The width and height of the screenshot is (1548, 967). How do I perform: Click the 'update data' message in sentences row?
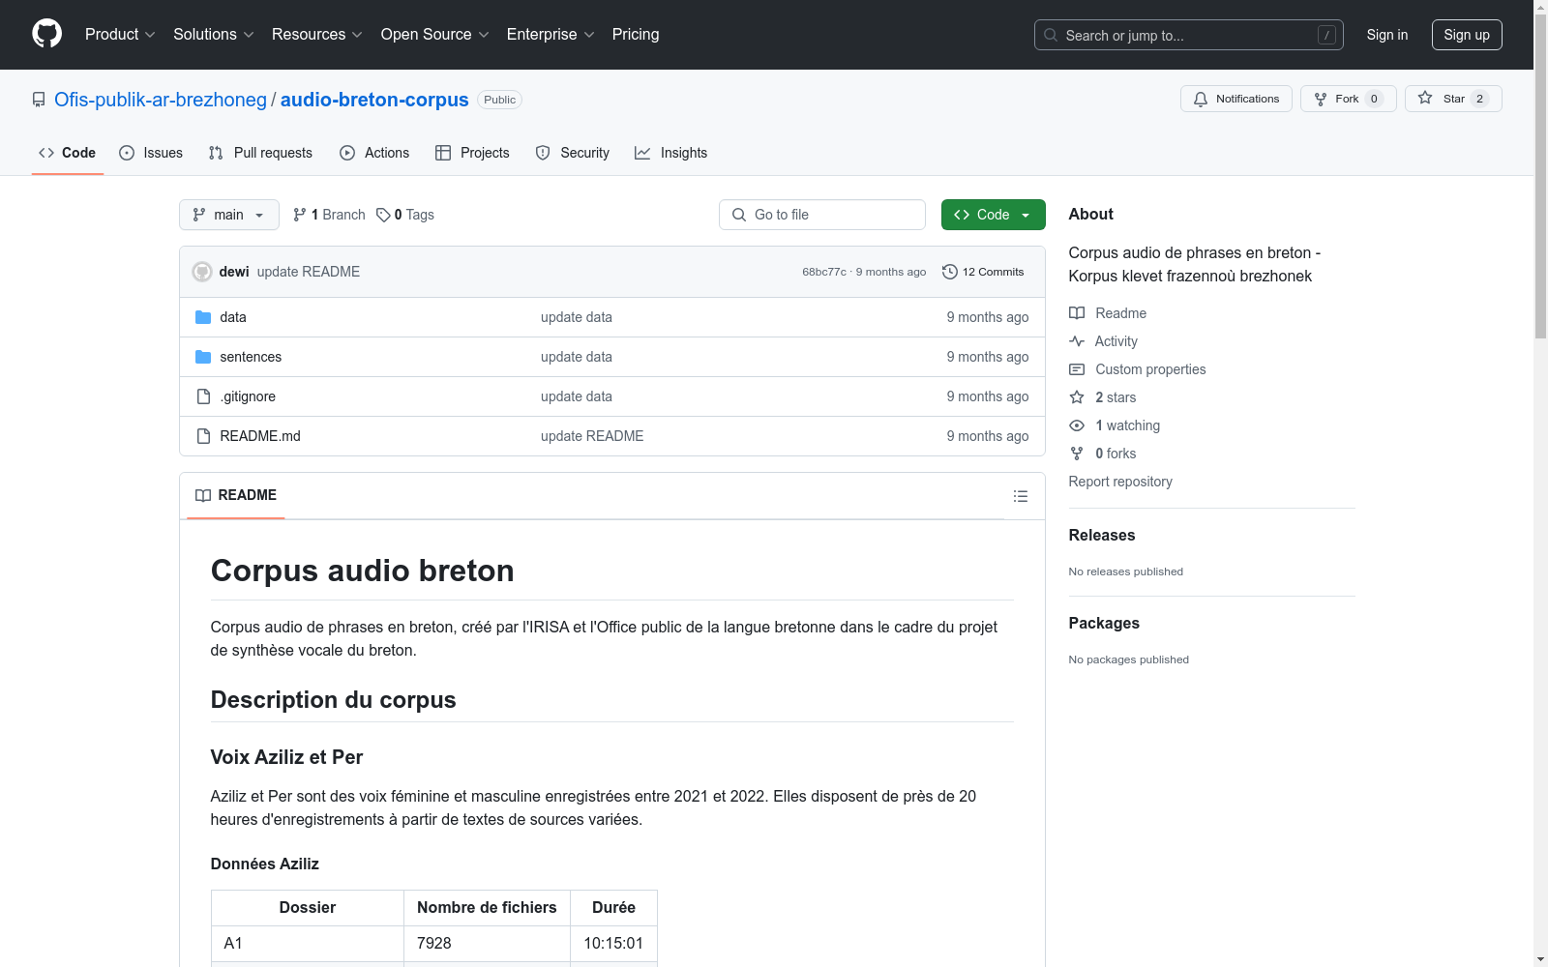point(577,357)
